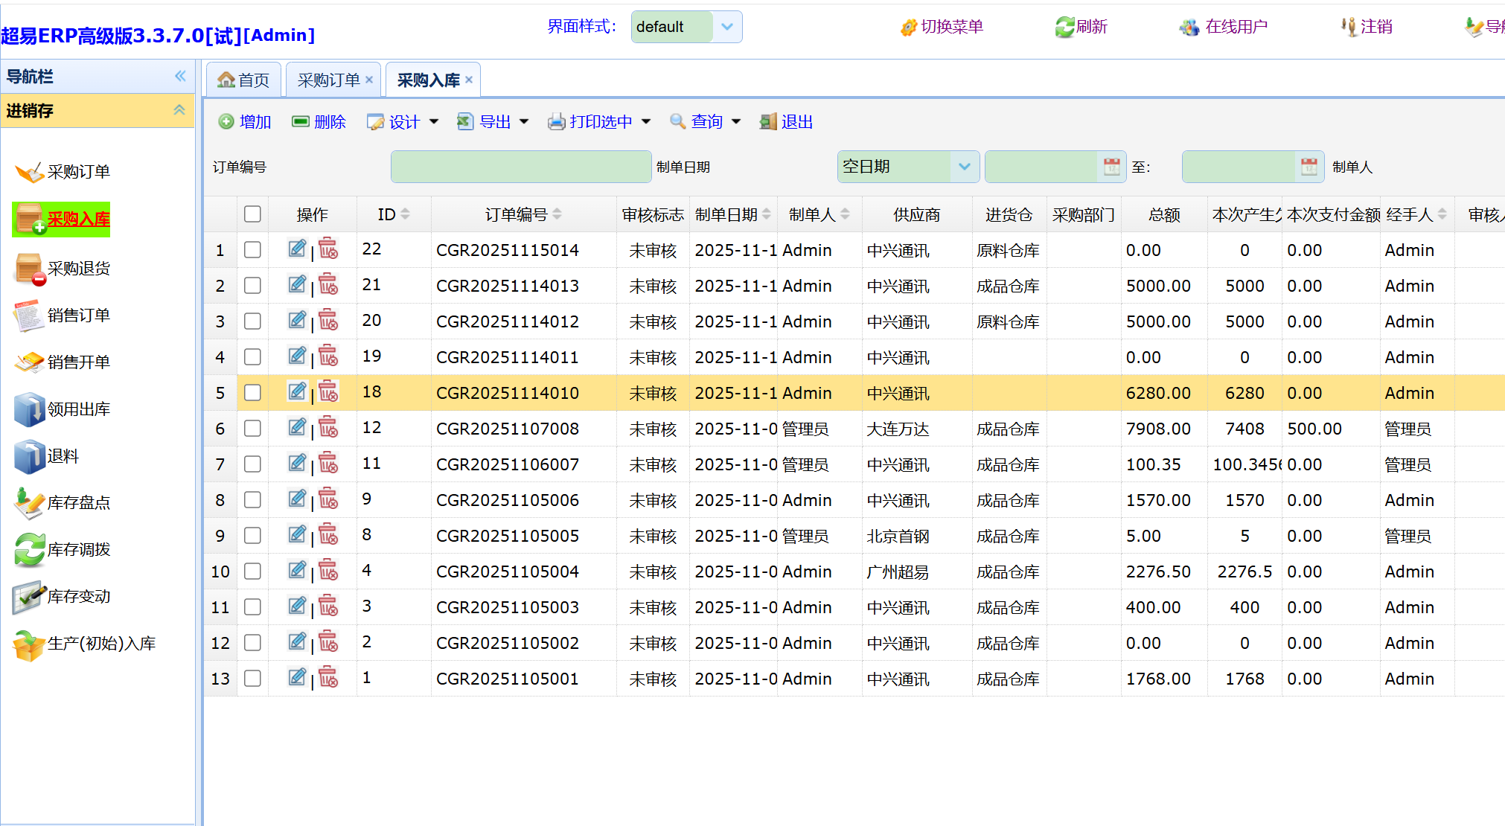Click the 刷新 refresh icon in header
This screenshot has width=1505, height=826.
coord(1064,28)
